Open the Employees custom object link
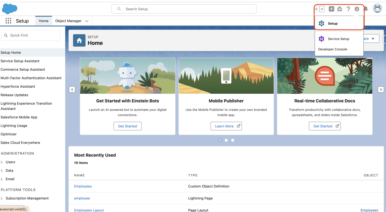Viewport: 386px width, 212px height. click(x=83, y=186)
